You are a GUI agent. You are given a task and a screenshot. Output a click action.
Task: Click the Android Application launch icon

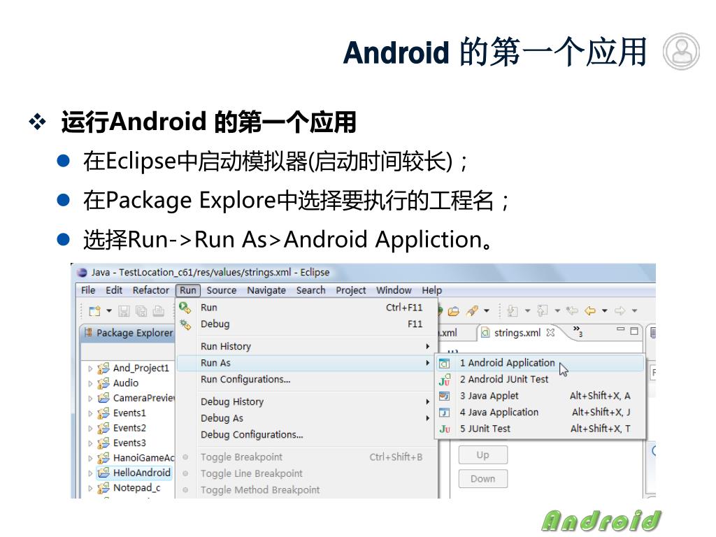[x=444, y=364]
